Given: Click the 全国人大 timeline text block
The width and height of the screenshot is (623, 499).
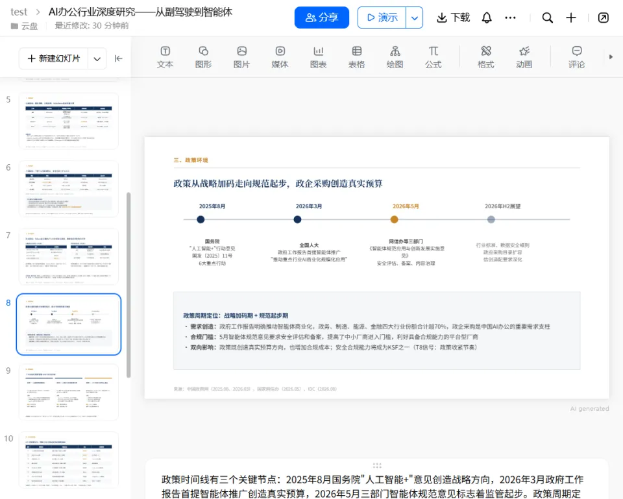Looking at the screenshot, I should pyautogui.click(x=309, y=252).
